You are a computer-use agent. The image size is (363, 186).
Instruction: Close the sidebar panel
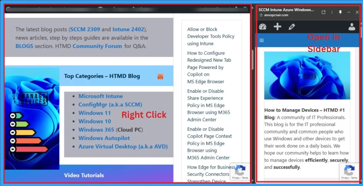[x=357, y=12]
